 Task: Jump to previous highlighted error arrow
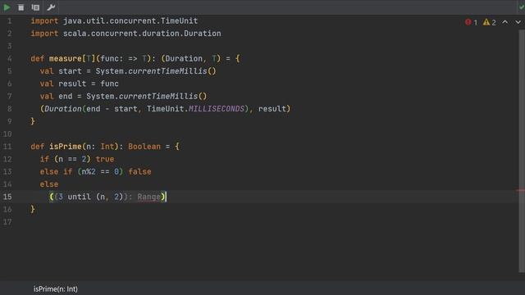505,22
